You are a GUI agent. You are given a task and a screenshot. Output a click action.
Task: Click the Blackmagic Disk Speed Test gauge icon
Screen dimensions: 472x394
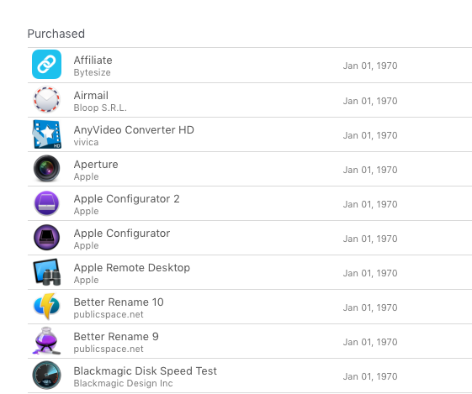(46, 375)
